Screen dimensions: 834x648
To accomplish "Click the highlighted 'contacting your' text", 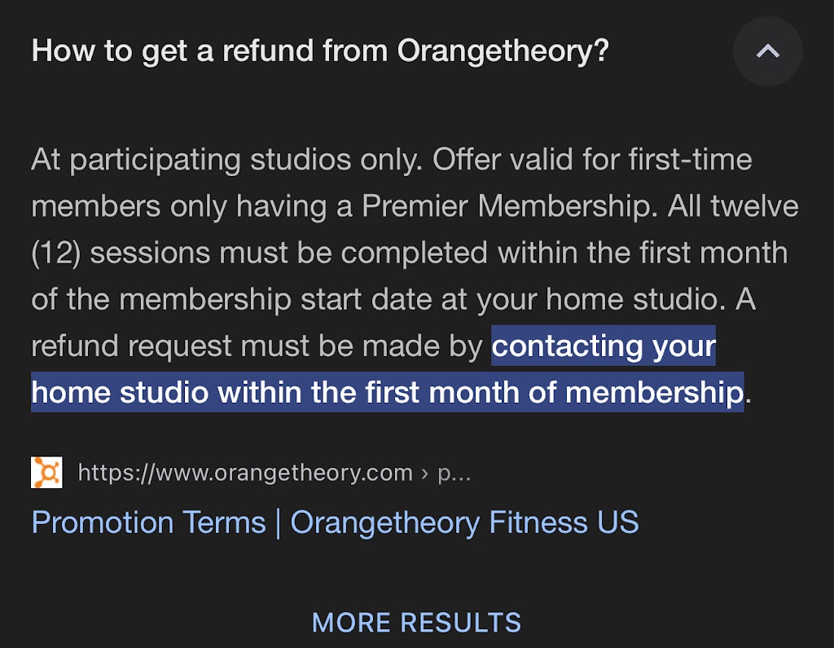I will (604, 346).
